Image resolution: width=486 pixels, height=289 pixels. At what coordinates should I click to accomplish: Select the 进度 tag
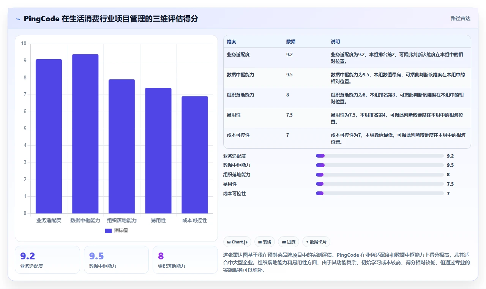(289, 242)
